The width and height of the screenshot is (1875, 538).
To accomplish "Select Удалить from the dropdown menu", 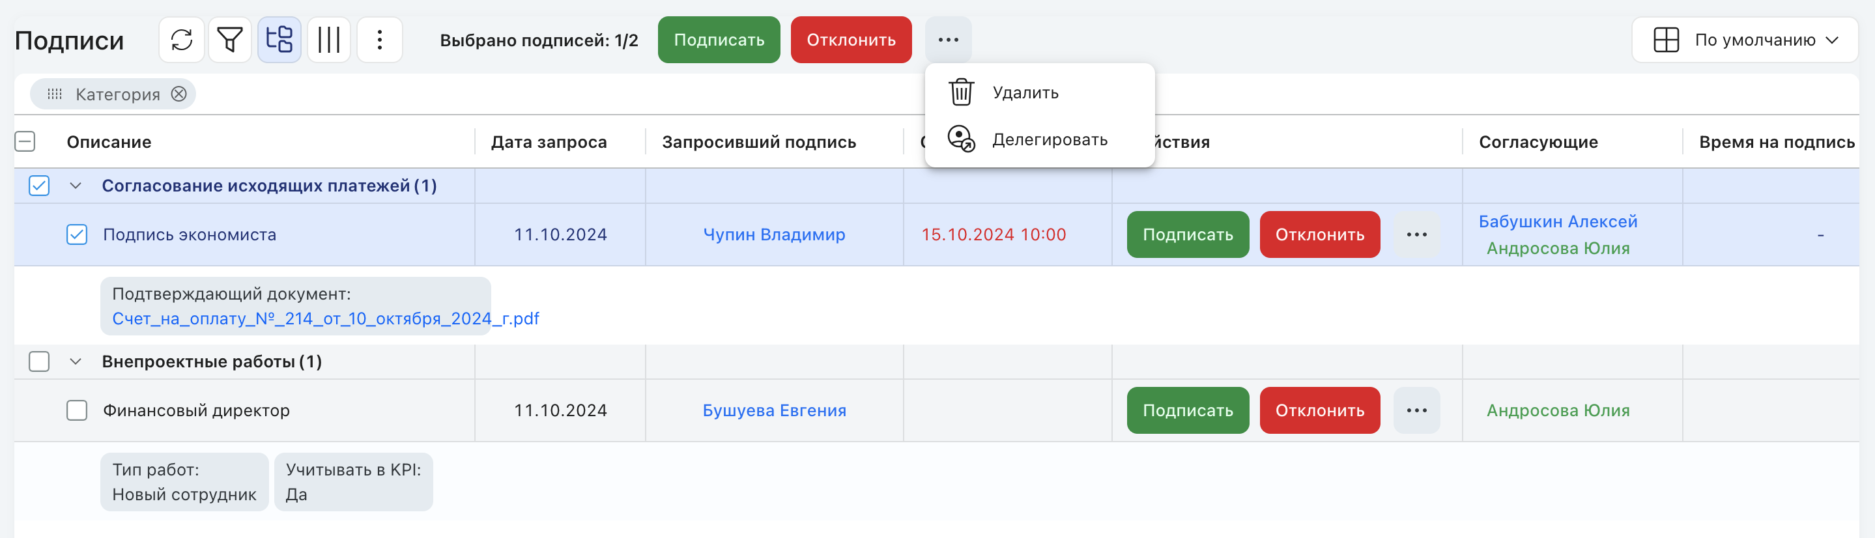I will pos(1039,92).
